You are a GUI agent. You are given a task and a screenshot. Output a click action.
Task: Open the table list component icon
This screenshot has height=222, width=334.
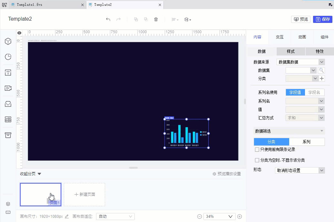(8, 119)
